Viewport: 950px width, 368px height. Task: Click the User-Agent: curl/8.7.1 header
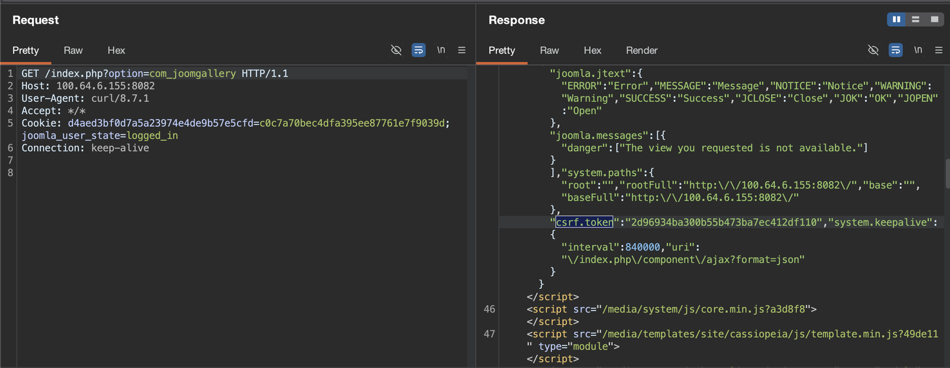(85, 98)
